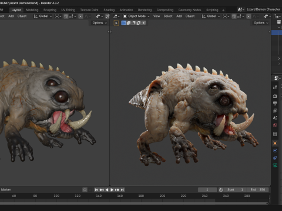The width and height of the screenshot is (282, 211).
Task: Open the Tool properties tab
Action: (x=275, y=87)
